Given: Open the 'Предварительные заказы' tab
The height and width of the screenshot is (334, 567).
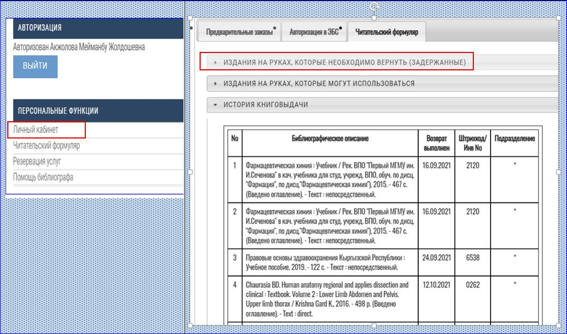Looking at the screenshot, I should tap(239, 32).
